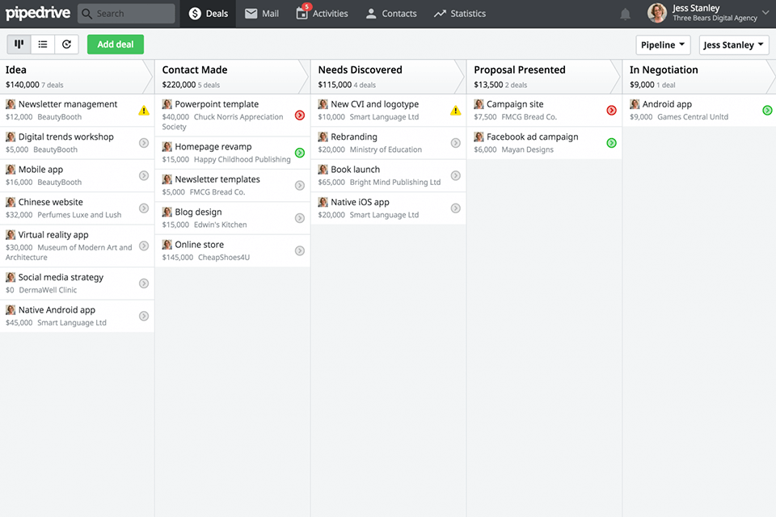This screenshot has width=776, height=517.
Task: Open the Statistics tab
Action: [460, 14]
